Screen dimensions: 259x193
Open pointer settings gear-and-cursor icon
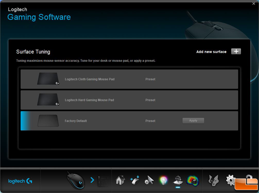(x=149, y=180)
